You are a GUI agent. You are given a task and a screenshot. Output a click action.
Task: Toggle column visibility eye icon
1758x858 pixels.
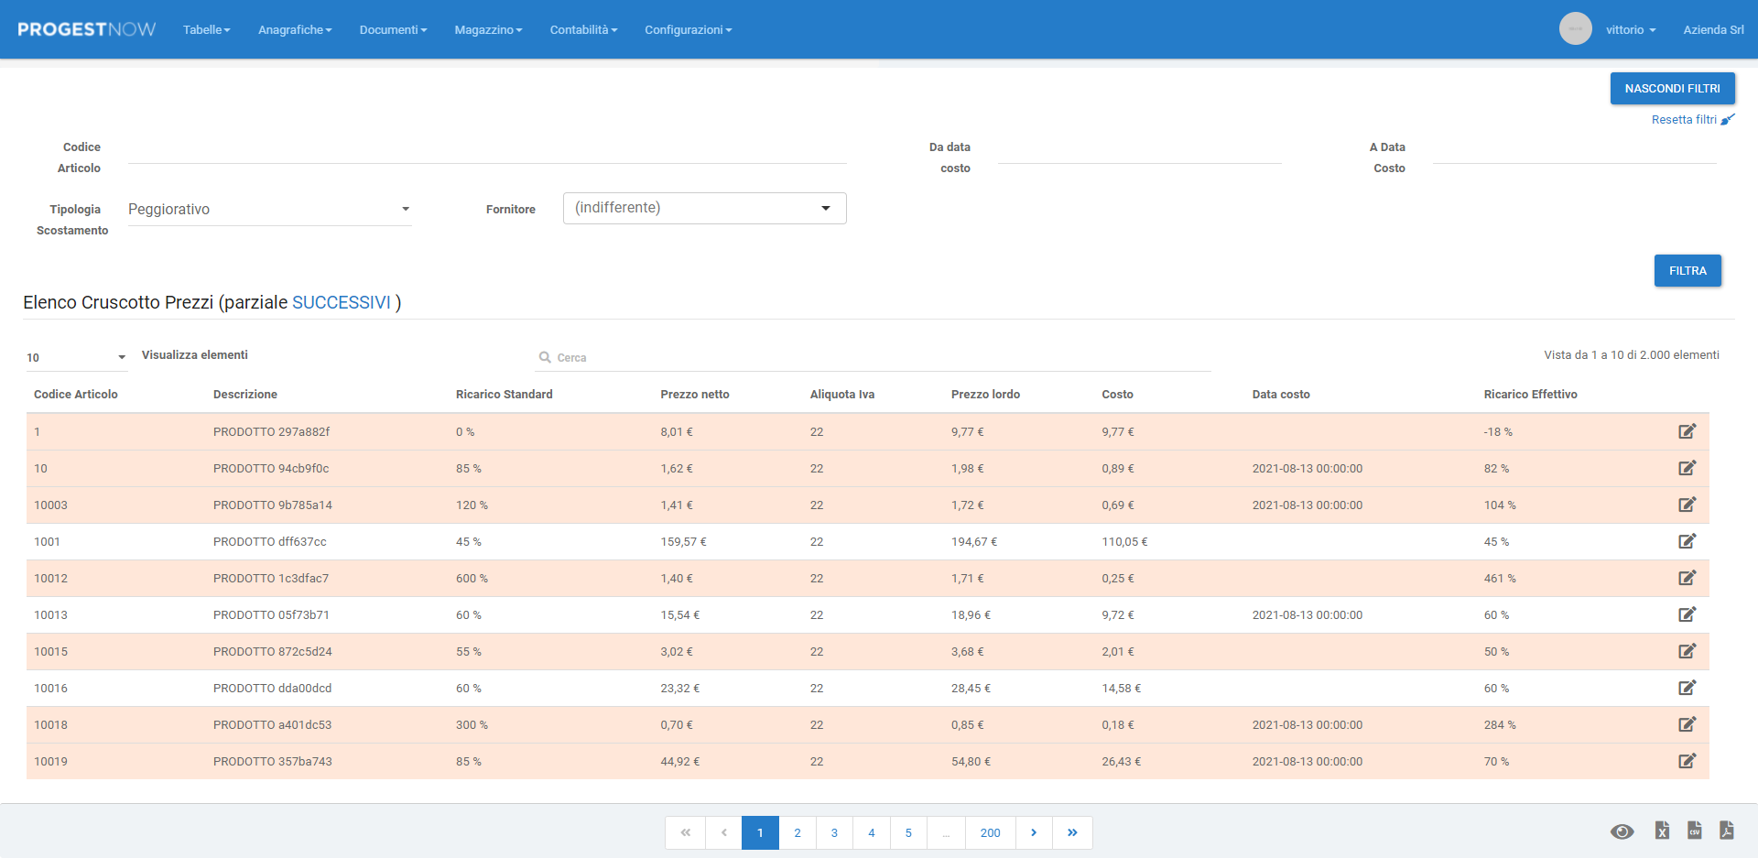(x=1622, y=831)
